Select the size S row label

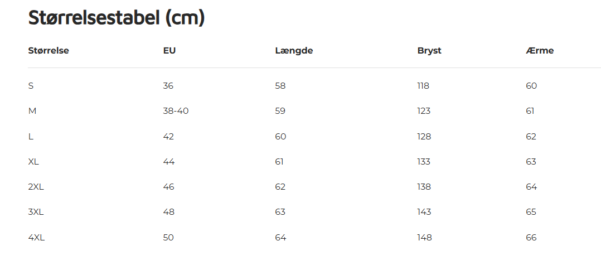click(31, 86)
